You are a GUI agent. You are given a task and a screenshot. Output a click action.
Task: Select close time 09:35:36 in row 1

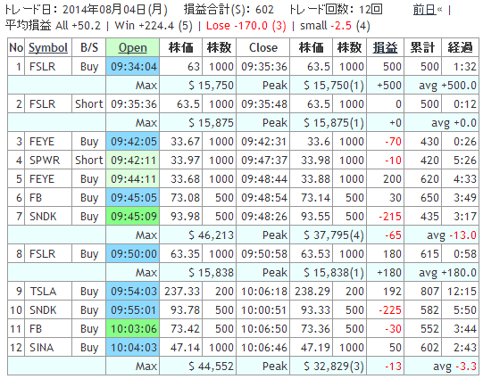point(264,67)
